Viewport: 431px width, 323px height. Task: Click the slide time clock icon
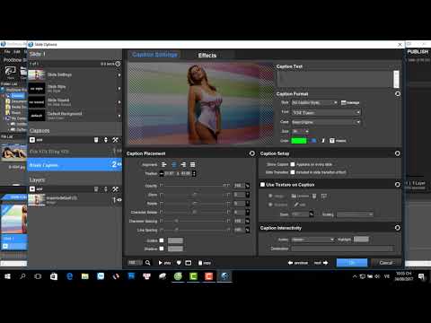(x=118, y=64)
